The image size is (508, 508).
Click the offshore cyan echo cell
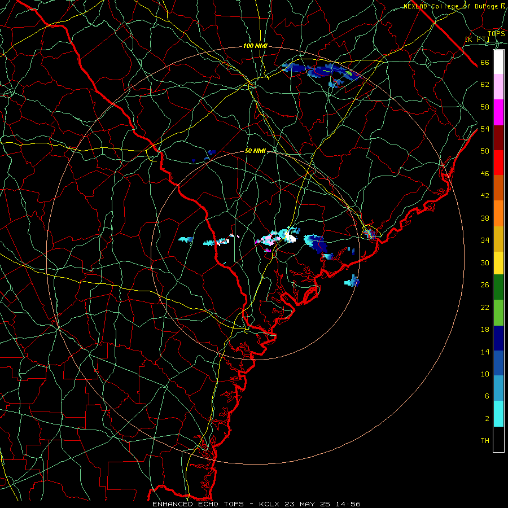(x=352, y=281)
